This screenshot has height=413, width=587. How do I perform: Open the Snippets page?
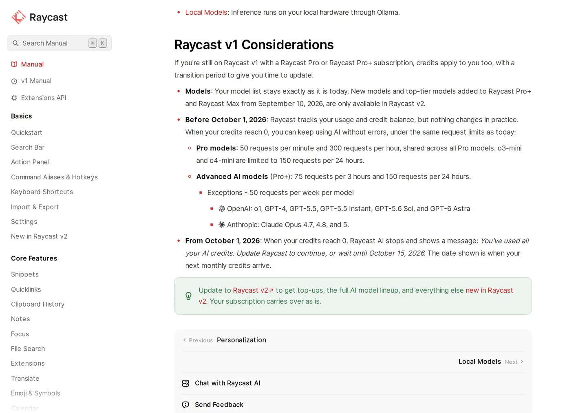click(25, 275)
